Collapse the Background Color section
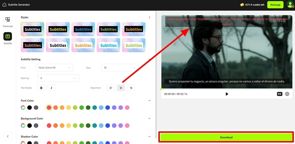The image size is (295, 144). point(150,119)
